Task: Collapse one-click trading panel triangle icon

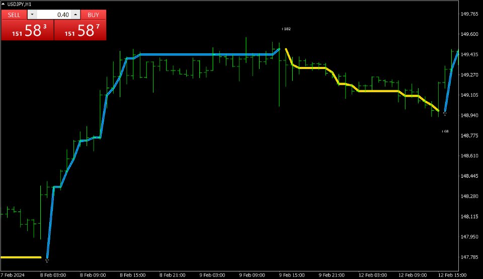Action: coord(3,4)
